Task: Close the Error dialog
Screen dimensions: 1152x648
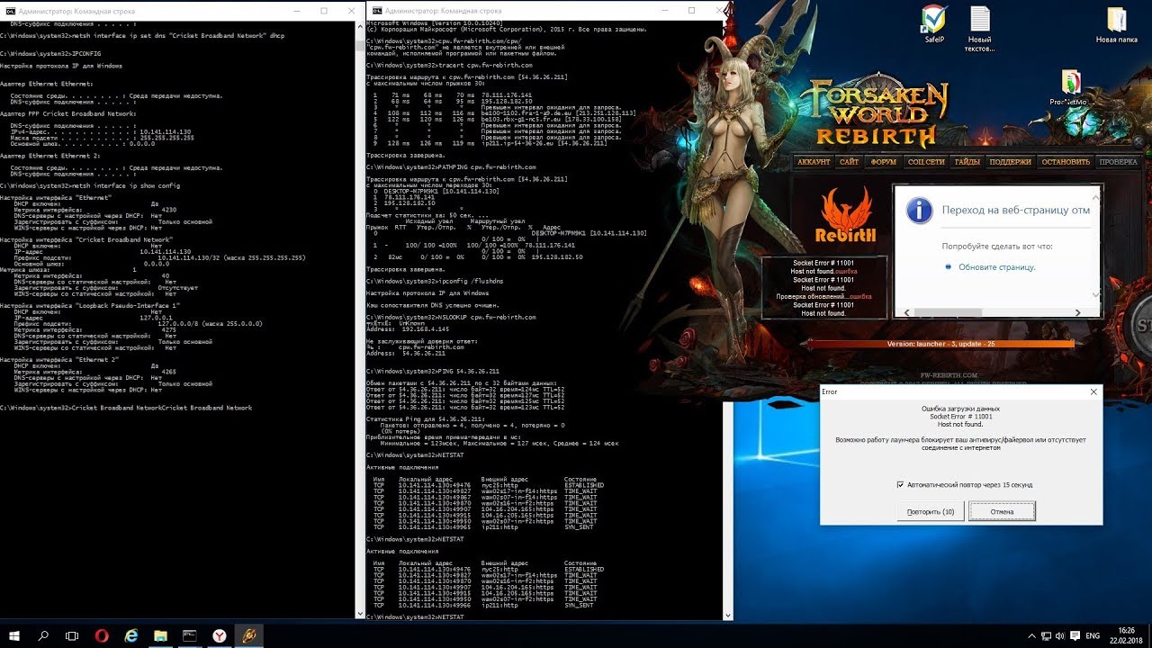Action: pyautogui.click(x=1093, y=391)
